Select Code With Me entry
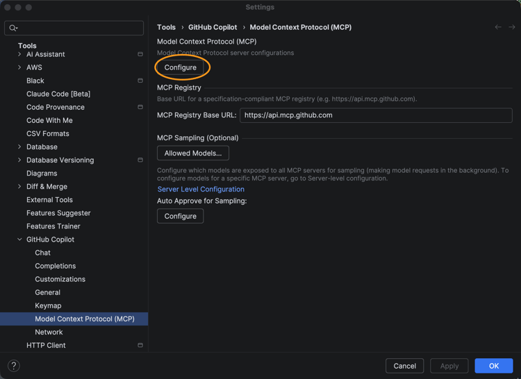 click(x=49, y=121)
